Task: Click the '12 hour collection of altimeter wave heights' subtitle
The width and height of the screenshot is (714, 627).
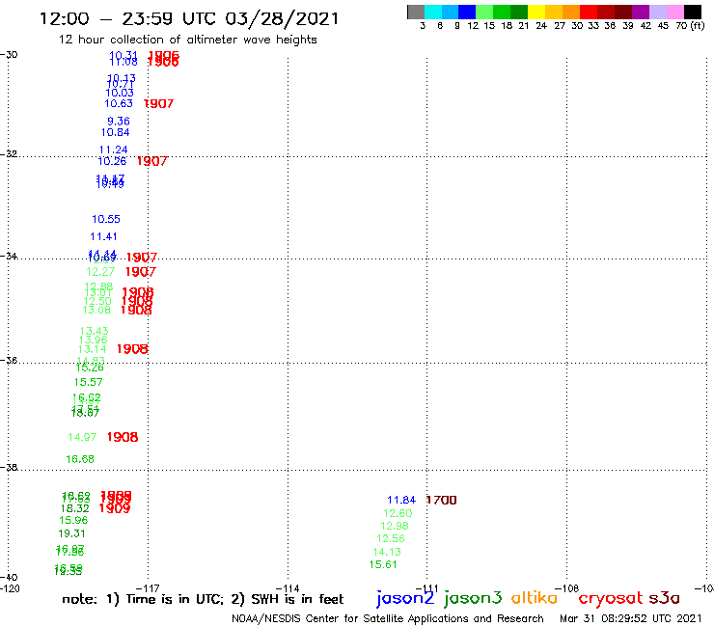Action: tap(187, 40)
